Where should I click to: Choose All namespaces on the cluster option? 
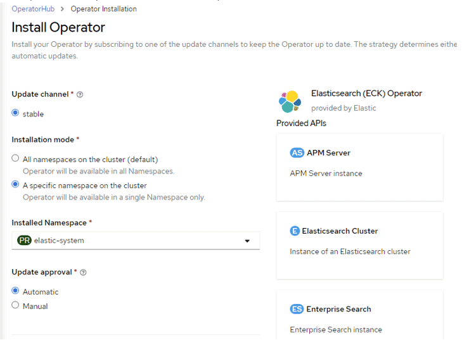(16, 159)
